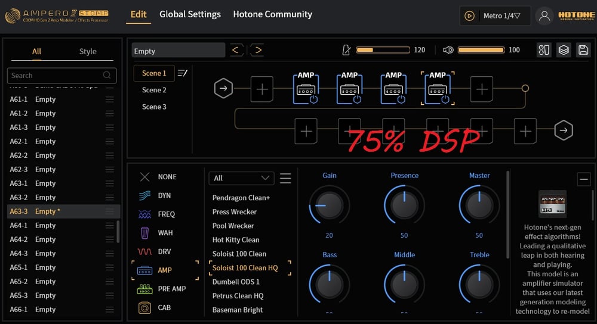Switch to Scene 1
Screen dimensions: 597x324
(154, 73)
